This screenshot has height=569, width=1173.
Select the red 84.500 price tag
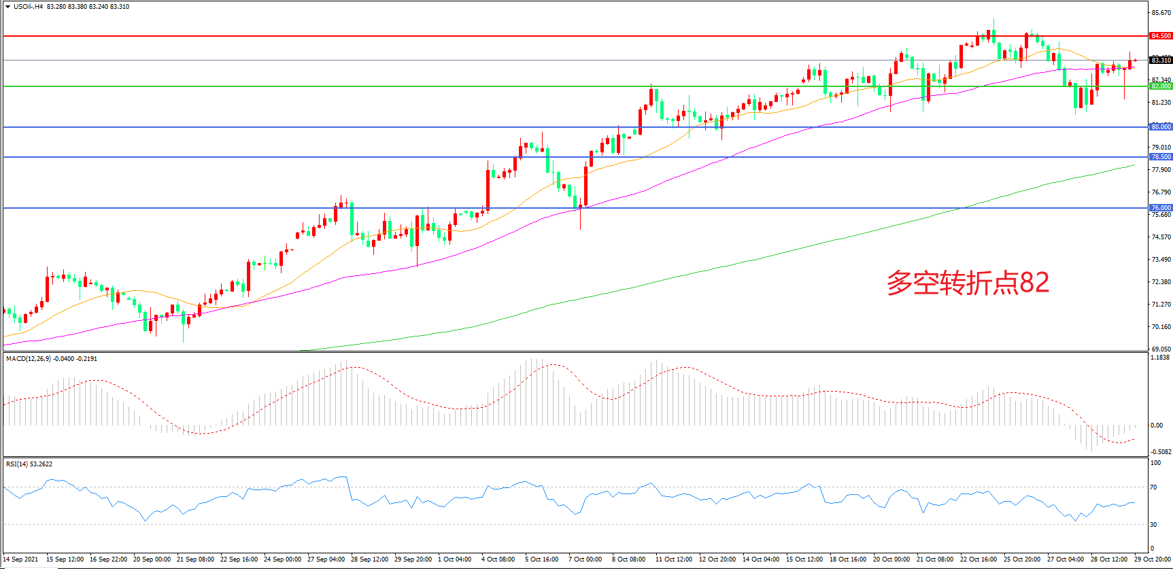click(x=1161, y=36)
